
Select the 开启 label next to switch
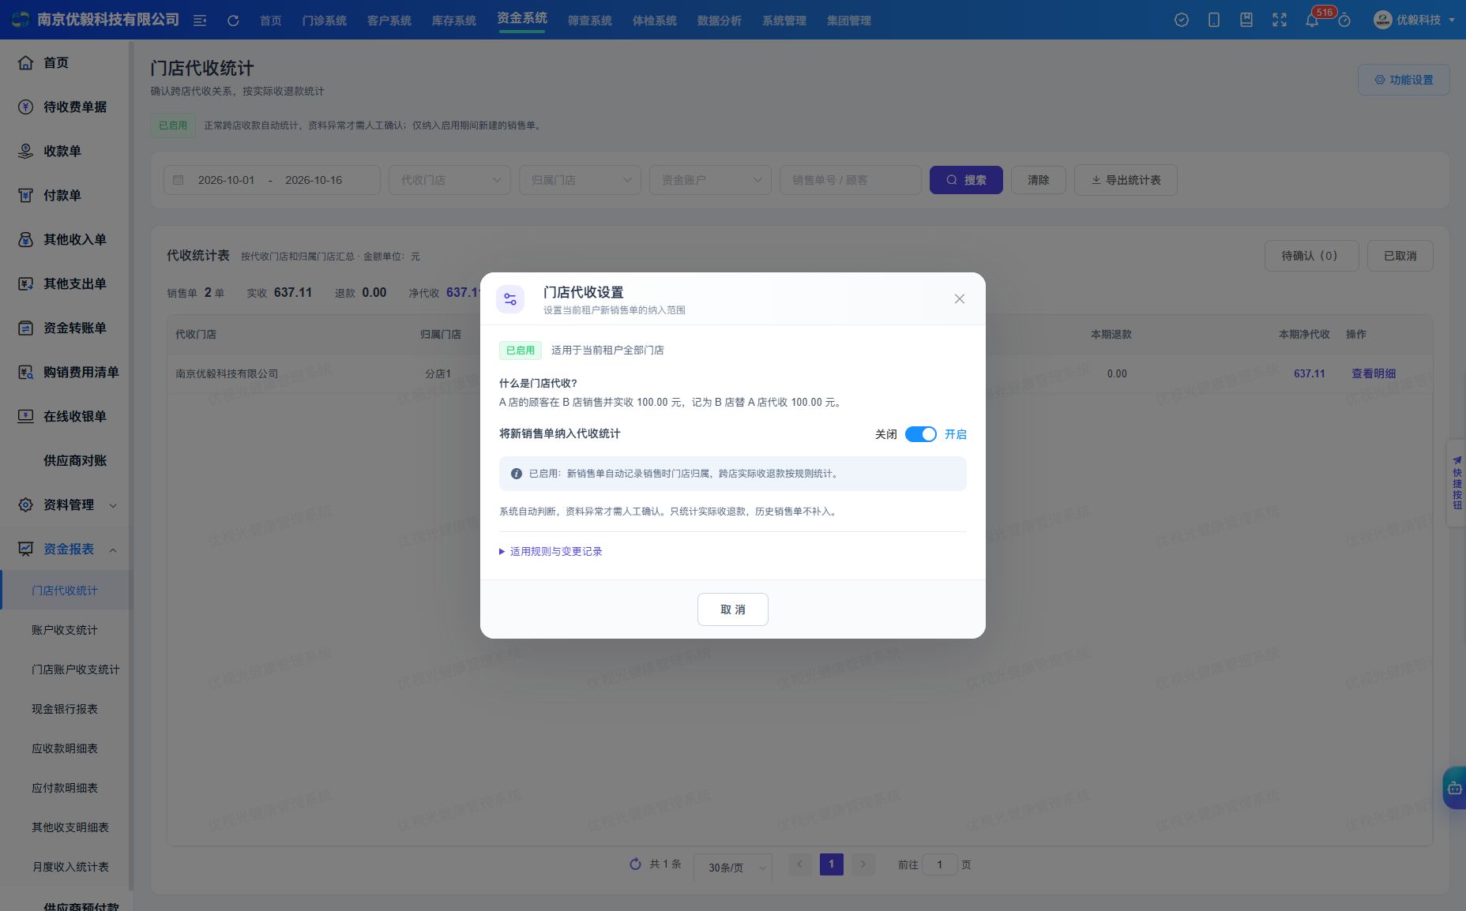coord(955,434)
